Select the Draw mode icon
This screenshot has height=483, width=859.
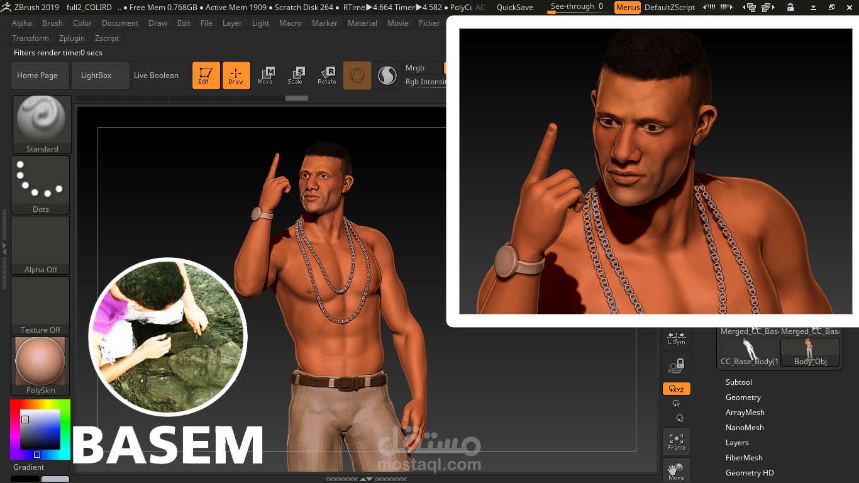point(236,75)
